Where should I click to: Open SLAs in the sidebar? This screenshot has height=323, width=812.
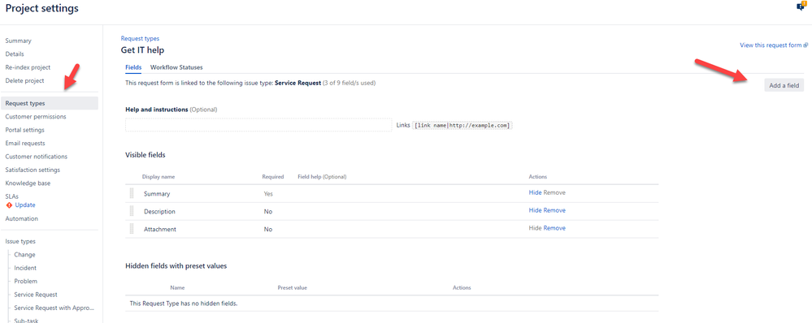tap(12, 197)
